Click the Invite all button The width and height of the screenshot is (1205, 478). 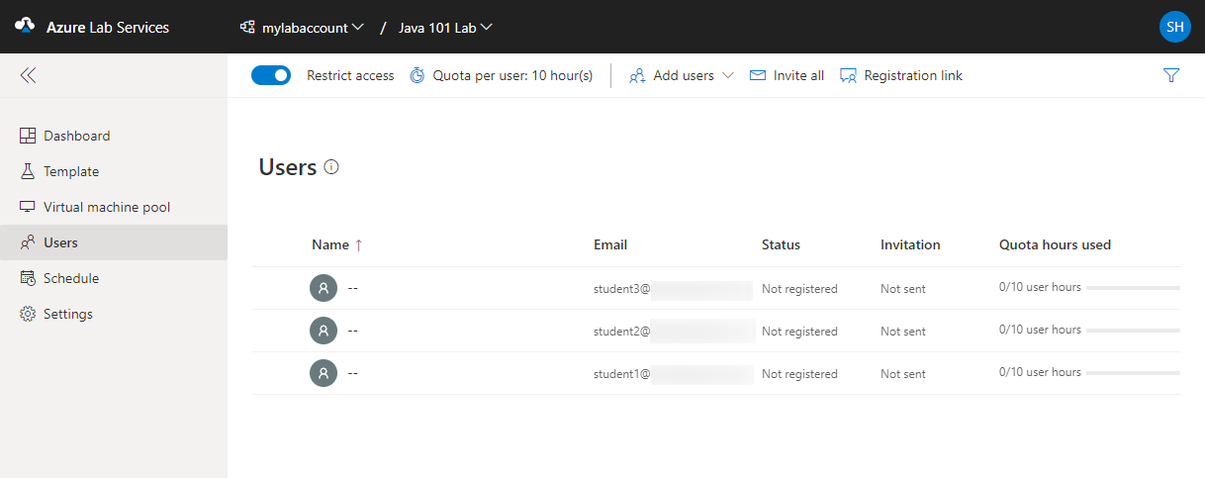click(x=787, y=75)
